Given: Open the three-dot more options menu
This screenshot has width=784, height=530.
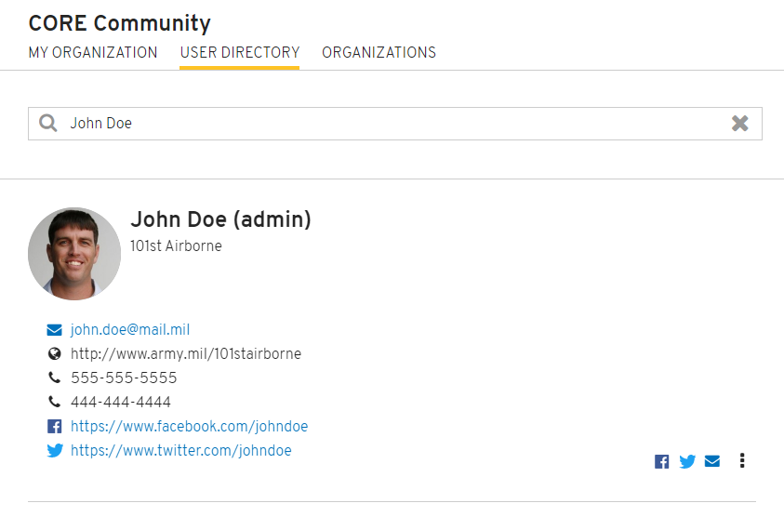Looking at the screenshot, I should (742, 460).
